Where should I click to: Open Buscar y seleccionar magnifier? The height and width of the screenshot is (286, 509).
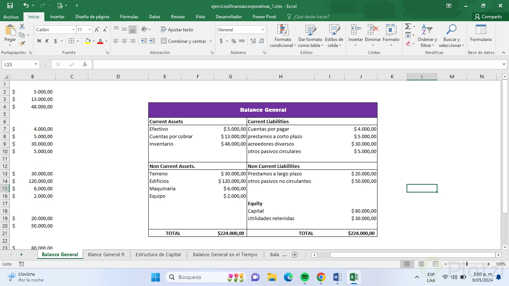tap(451, 36)
